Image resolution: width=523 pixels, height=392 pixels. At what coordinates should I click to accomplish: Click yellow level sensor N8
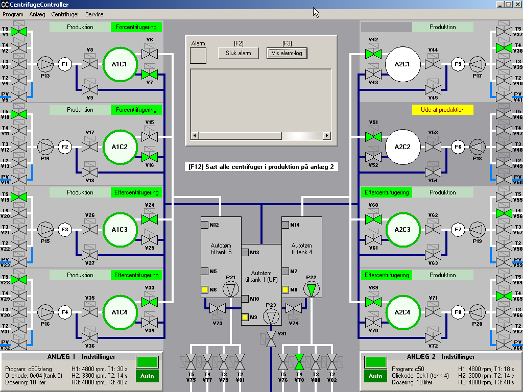pyautogui.click(x=286, y=289)
